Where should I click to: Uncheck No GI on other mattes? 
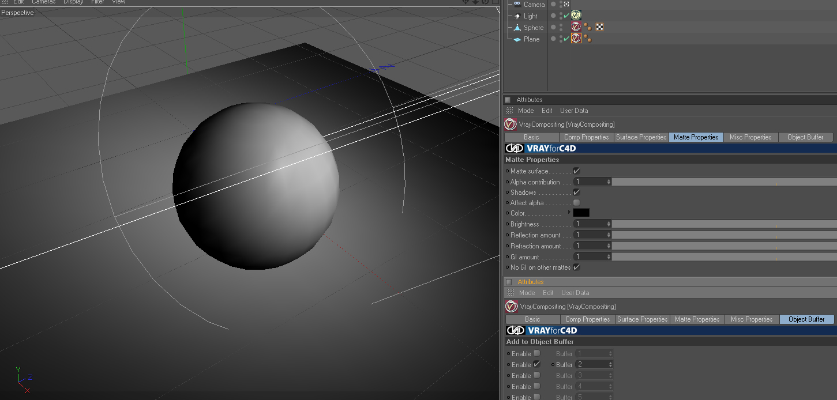576,267
